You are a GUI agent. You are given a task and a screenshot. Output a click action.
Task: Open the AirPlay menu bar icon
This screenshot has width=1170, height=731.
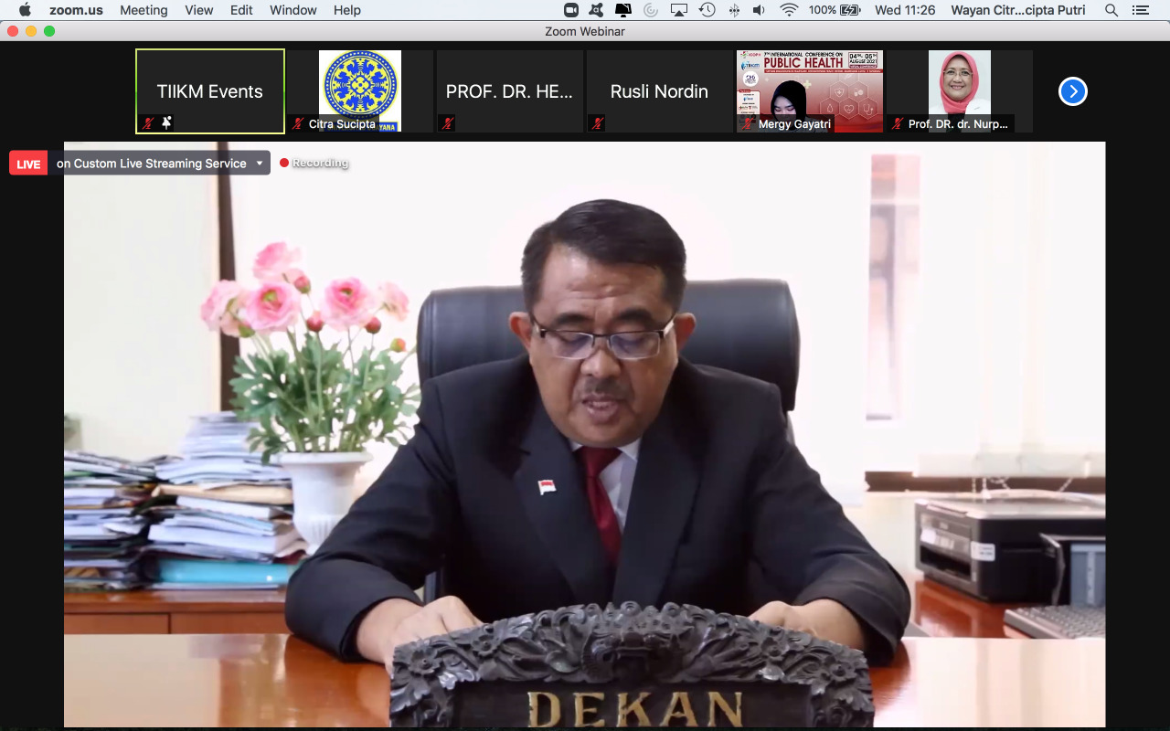[x=678, y=10]
